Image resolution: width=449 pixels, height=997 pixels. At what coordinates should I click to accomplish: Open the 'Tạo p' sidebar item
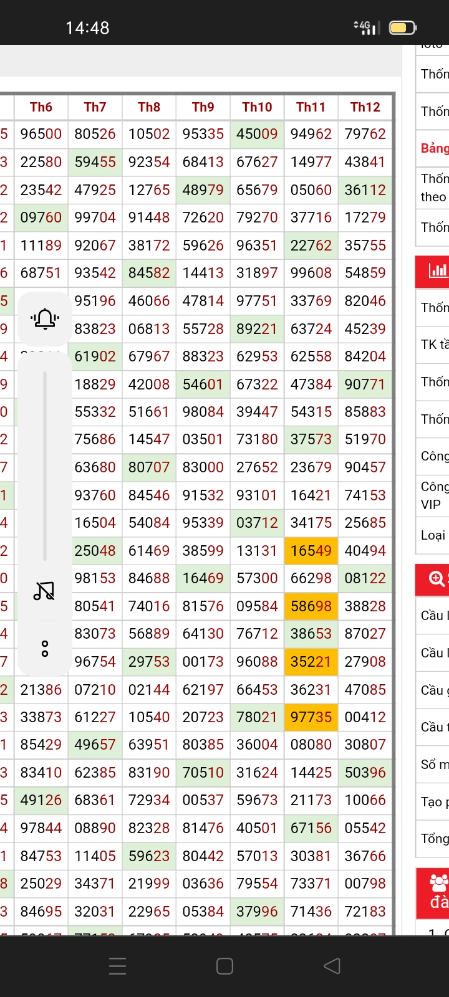click(x=434, y=802)
